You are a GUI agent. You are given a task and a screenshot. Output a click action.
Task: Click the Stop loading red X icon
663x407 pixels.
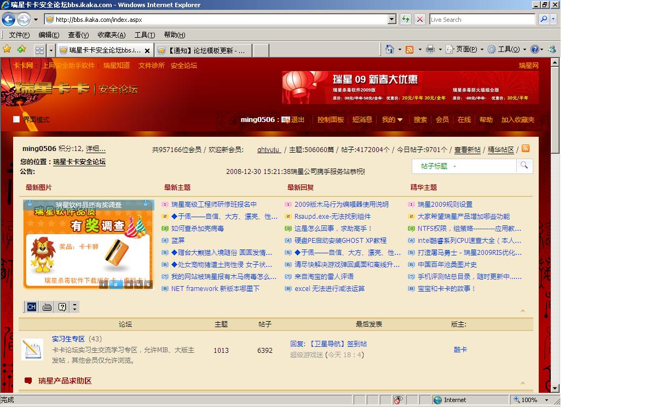click(x=420, y=19)
